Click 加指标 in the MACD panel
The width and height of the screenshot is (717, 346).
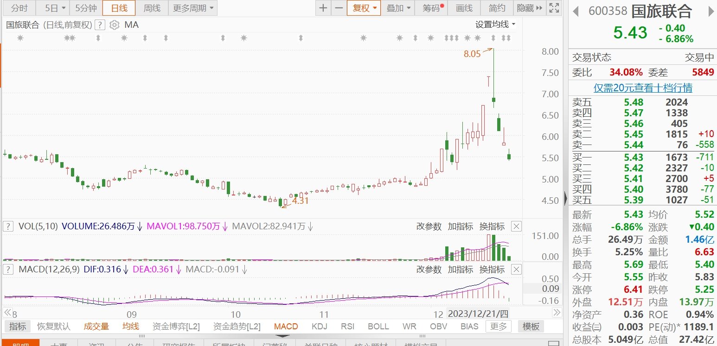pyautogui.click(x=460, y=269)
